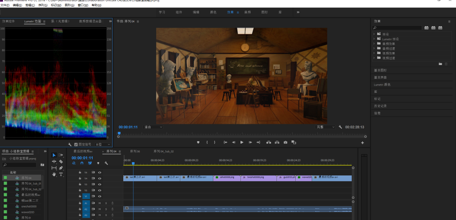Toggle lock on track V2

tap(80, 190)
